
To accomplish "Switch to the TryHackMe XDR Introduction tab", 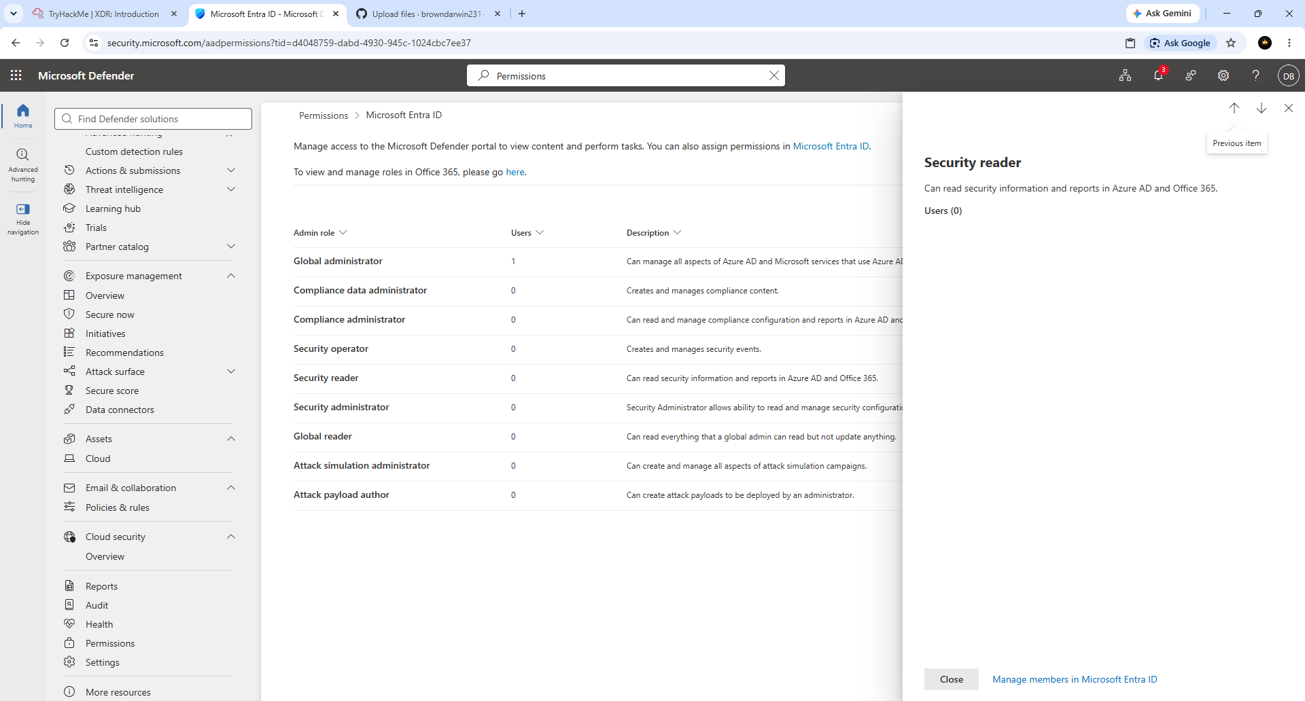I will [x=105, y=14].
